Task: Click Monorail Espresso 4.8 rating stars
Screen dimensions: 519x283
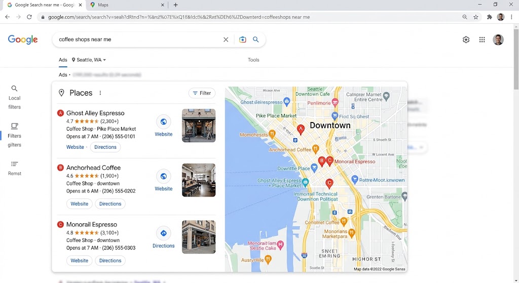Action: (x=87, y=233)
